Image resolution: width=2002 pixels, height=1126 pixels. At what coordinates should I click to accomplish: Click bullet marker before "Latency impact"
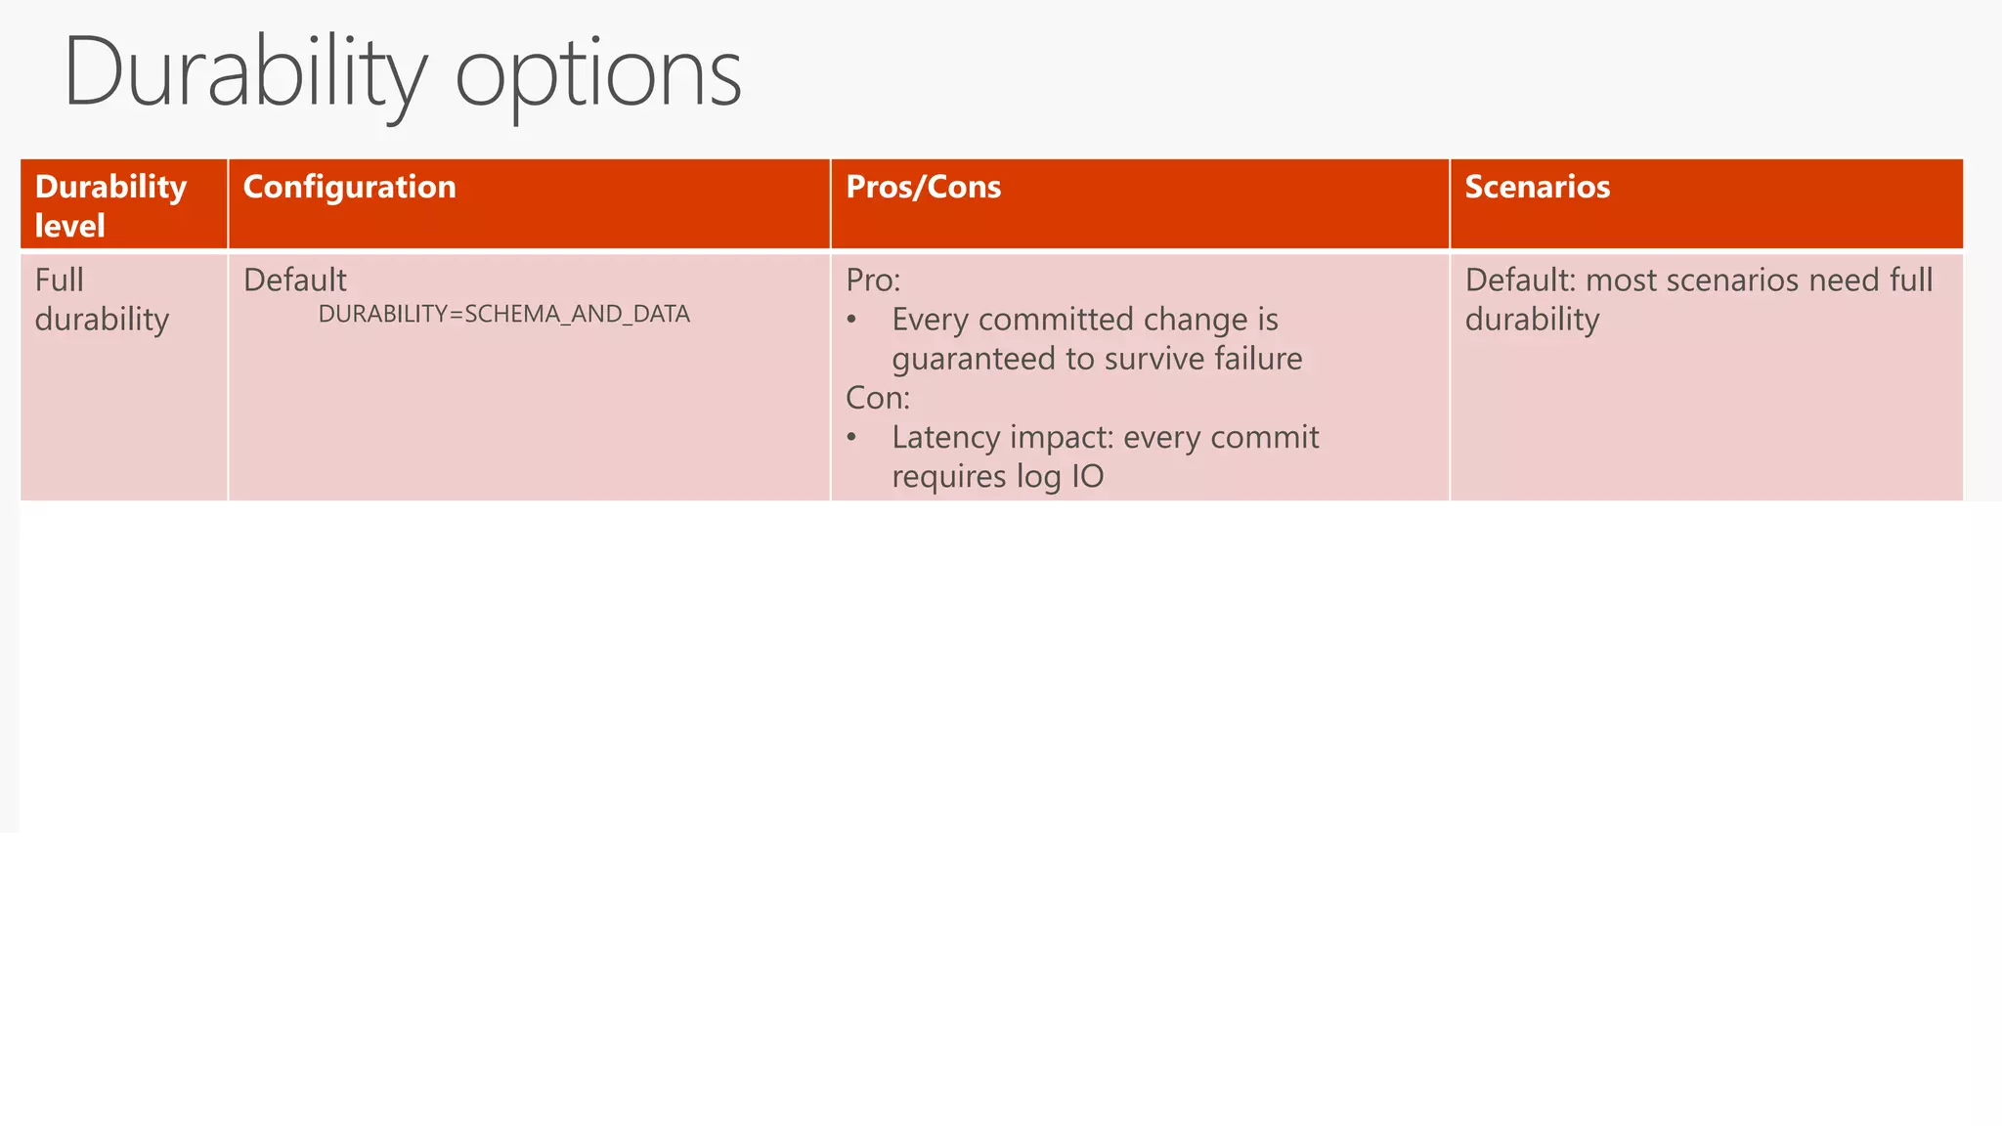[x=852, y=438]
